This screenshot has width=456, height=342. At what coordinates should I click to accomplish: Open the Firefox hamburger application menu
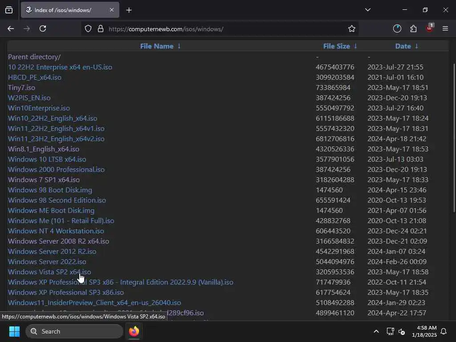(x=445, y=28)
